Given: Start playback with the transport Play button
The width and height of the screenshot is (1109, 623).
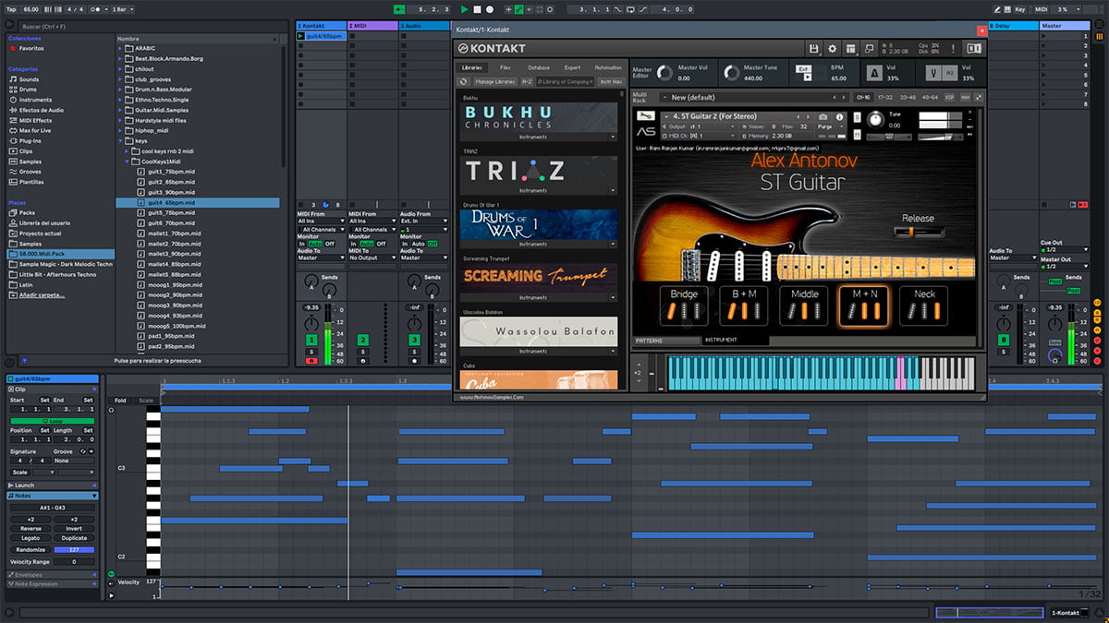Looking at the screenshot, I should (465, 8).
